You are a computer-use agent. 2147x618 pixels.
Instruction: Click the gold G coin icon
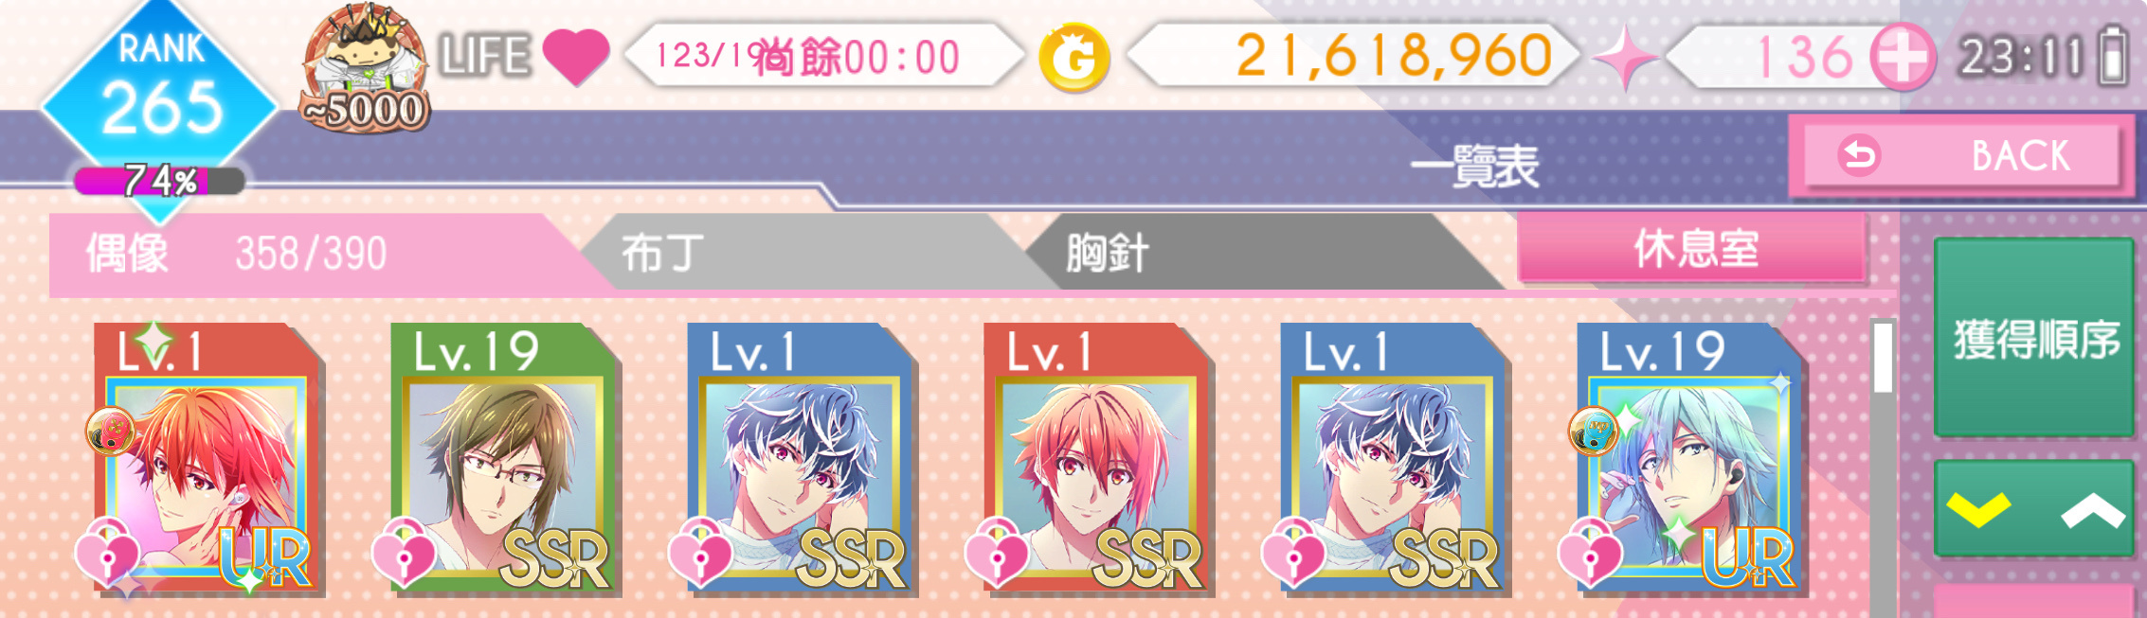[x=1074, y=59]
